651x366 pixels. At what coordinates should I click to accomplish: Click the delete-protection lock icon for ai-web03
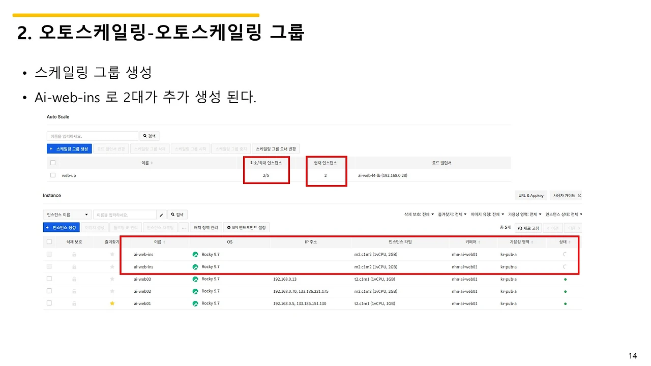click(x=74, y=279)
